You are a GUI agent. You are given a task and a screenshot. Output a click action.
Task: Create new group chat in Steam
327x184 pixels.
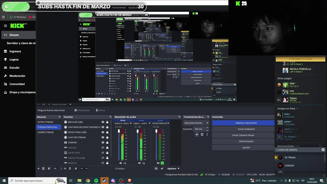tap(323, 150)
